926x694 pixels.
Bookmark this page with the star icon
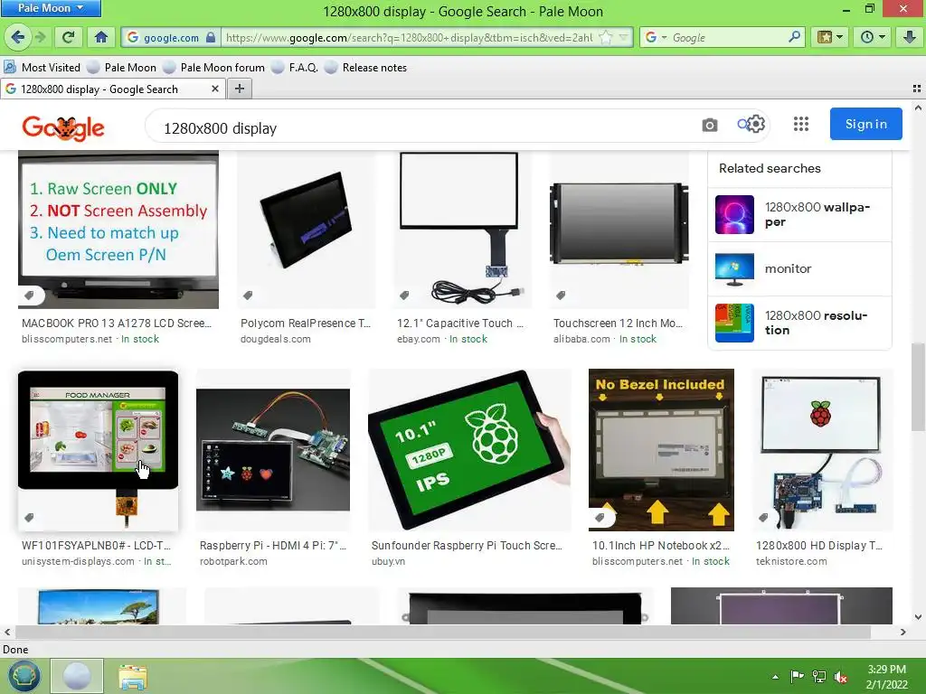click(605, 37)
